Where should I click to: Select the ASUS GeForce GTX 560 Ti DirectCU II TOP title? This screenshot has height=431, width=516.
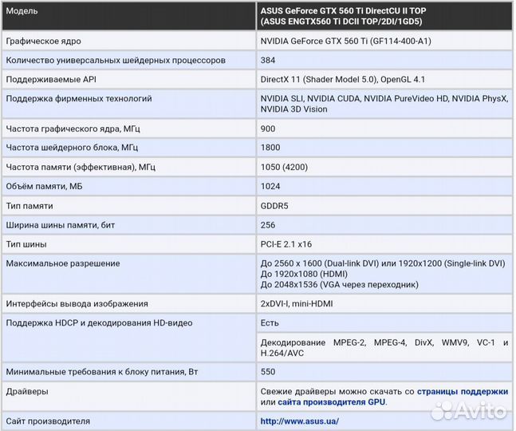tap(343, 11)
